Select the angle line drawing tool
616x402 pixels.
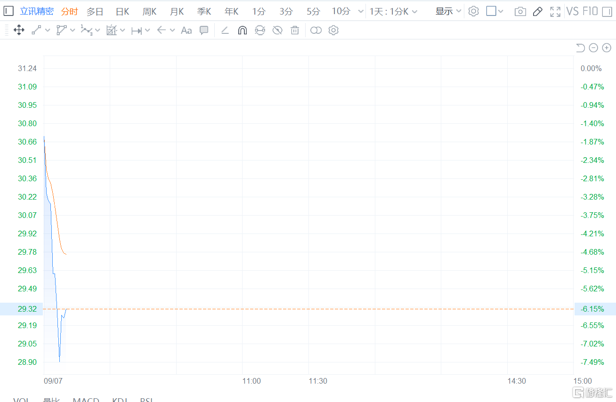click(x=225, y=31)
